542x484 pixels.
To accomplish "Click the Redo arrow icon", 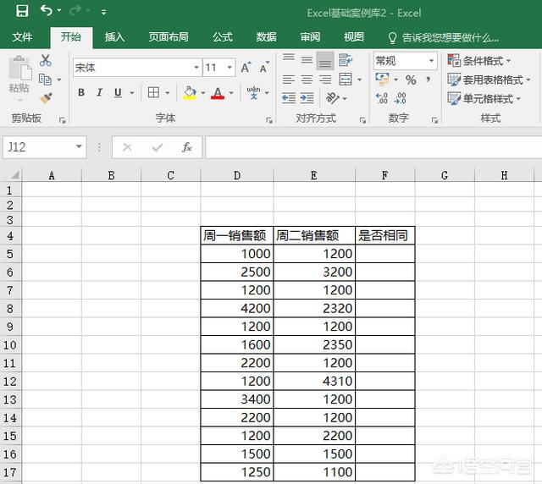I will click(75, 11).
